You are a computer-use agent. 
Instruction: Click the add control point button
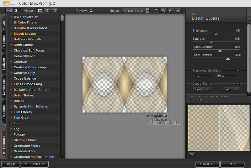tap(231, 90)
